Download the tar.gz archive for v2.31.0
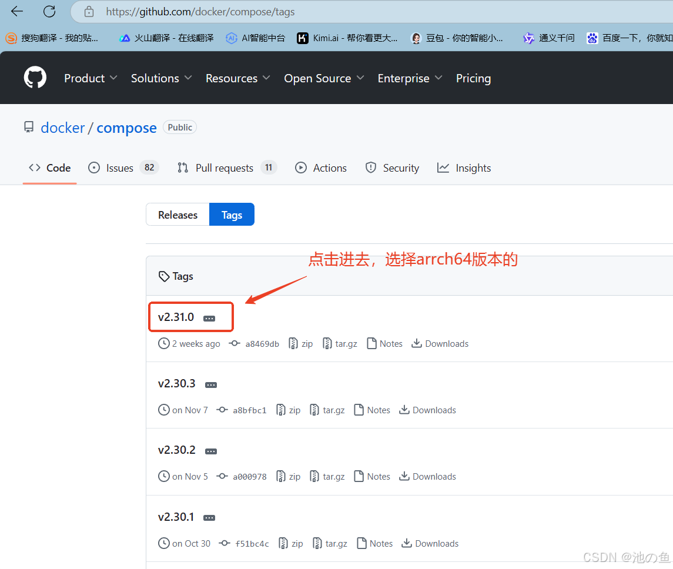The height and width of the screenshot is (569, 673). 340,344
